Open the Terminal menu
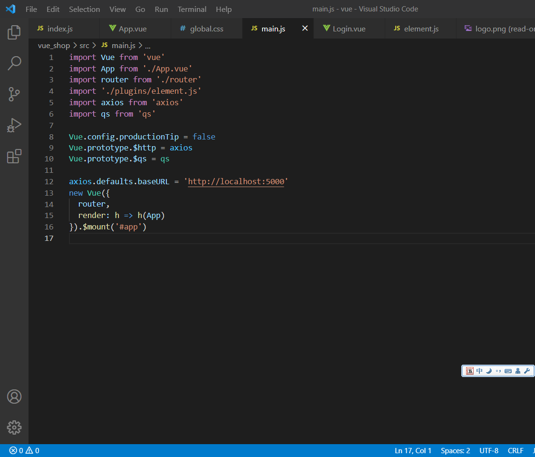The image size is (535, 457). [x=192, y=9]
